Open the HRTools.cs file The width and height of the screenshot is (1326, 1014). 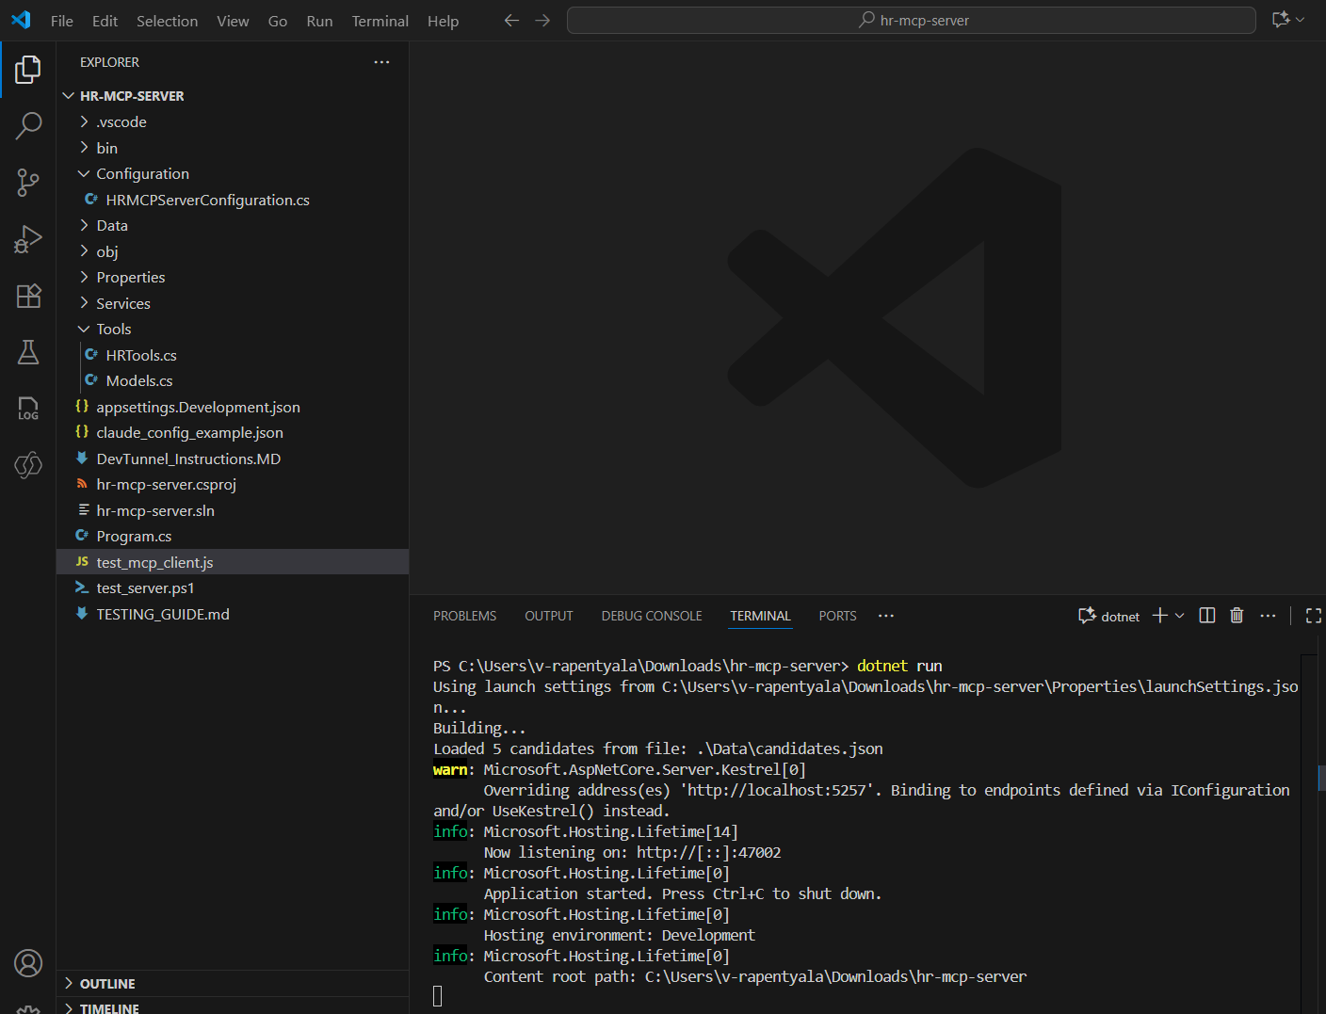(141, 355)
